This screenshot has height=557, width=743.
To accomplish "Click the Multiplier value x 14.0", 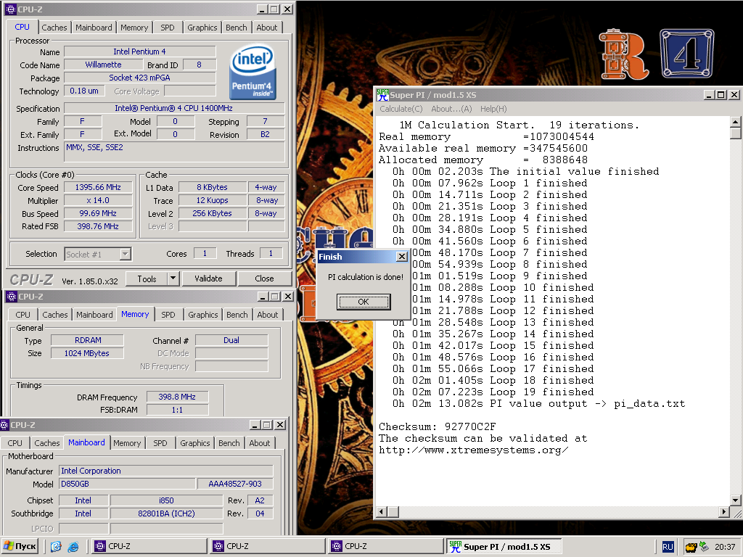I will click(x=98, y=200).
